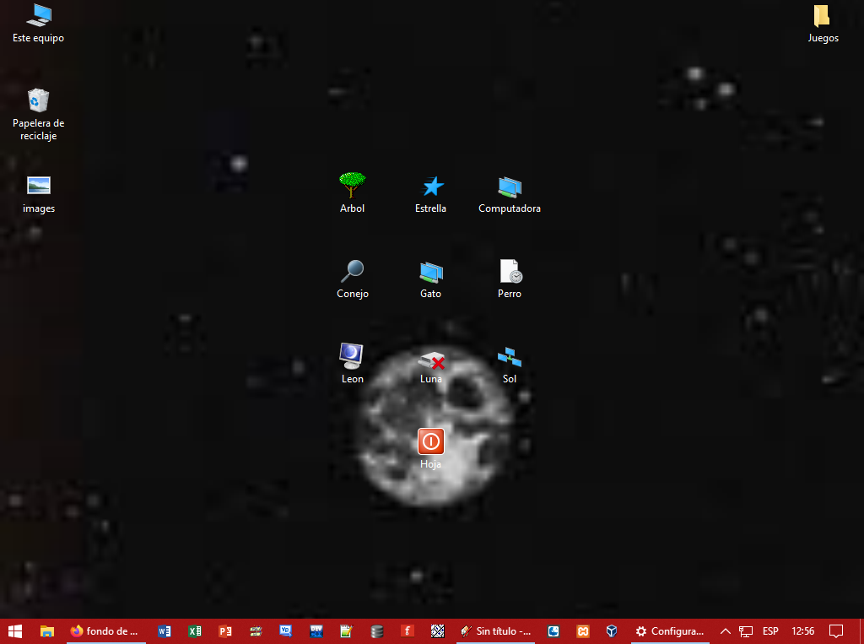864x644 pixels.
Task: Click the Gato desktop icon
Action: click(x=431, y=272)
